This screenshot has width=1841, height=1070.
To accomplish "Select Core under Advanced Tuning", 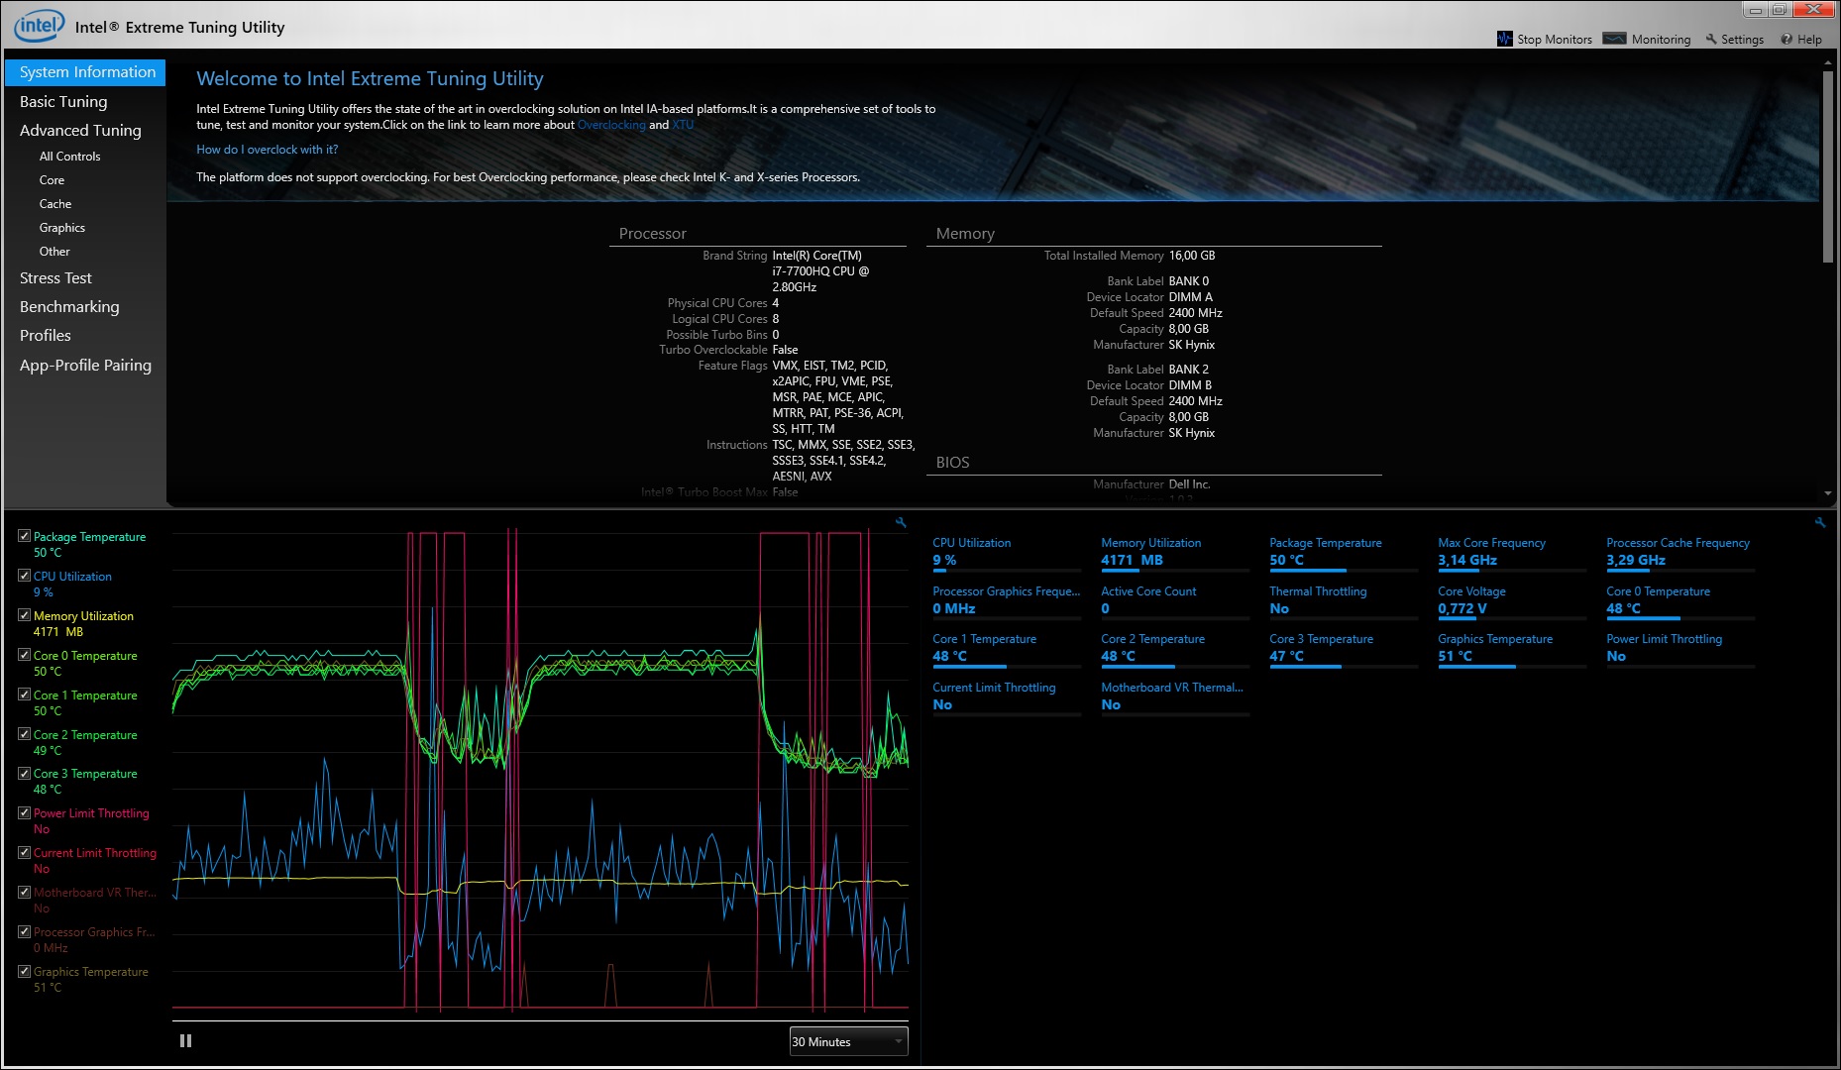I will 52,180.
